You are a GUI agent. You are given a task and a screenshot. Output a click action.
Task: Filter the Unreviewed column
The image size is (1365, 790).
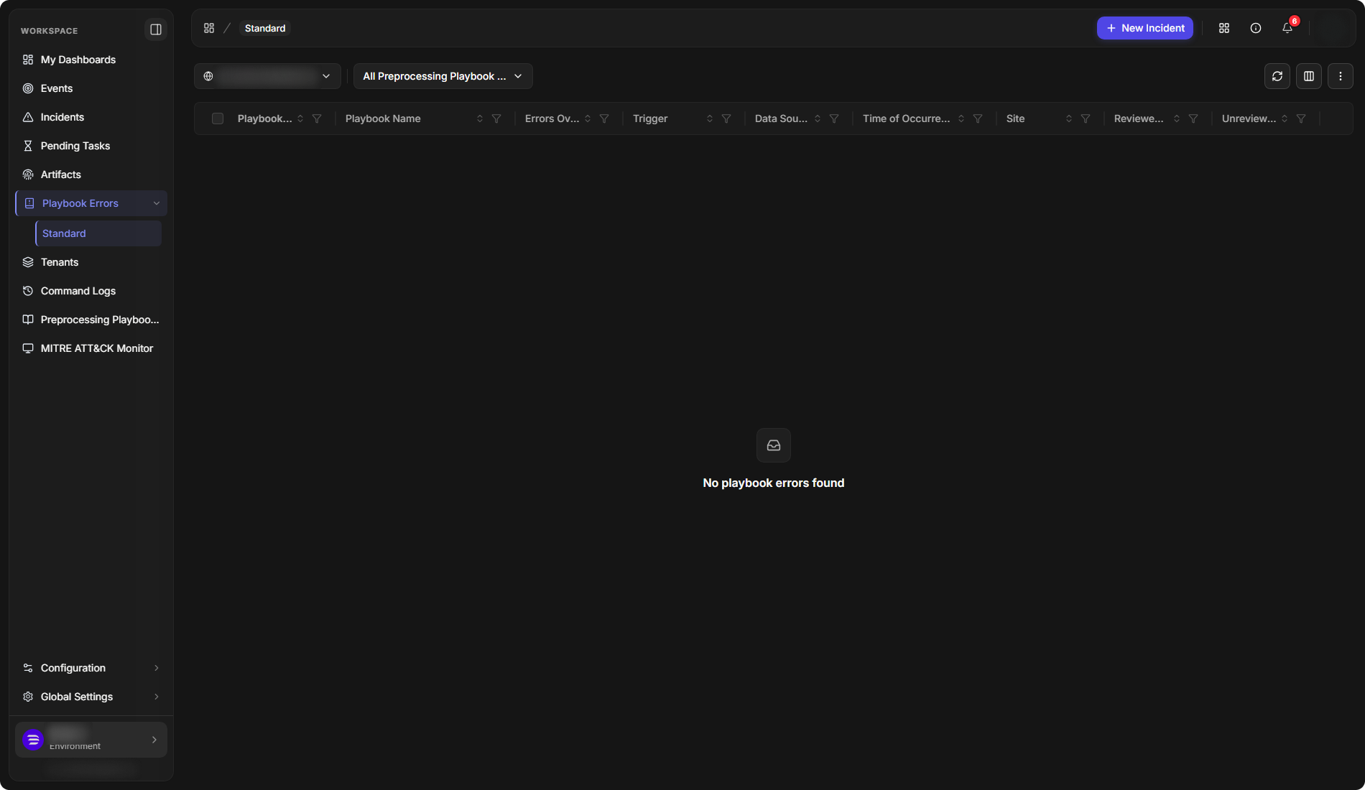click(1301, 118)
